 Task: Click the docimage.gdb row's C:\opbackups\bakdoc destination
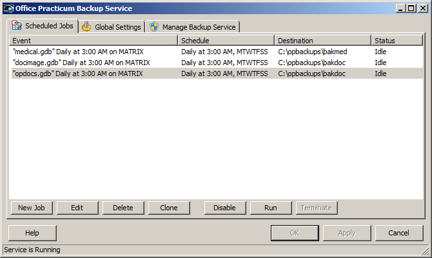(x=311, y=63)
